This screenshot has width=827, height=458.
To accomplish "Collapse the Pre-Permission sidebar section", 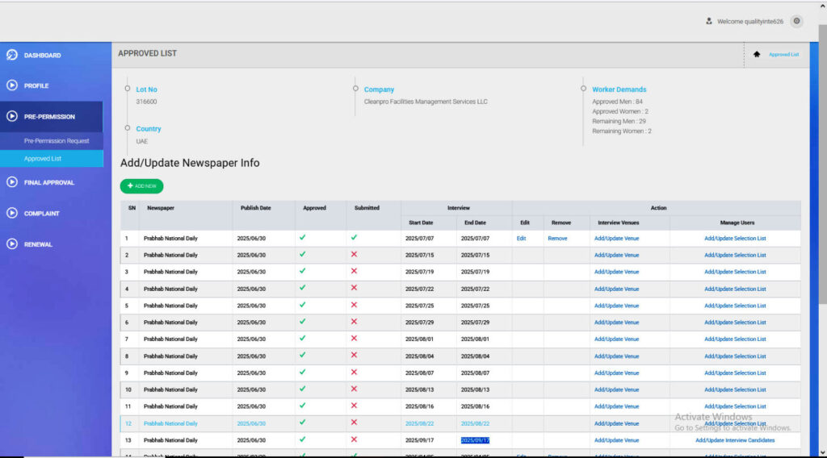I will (50, 117).
